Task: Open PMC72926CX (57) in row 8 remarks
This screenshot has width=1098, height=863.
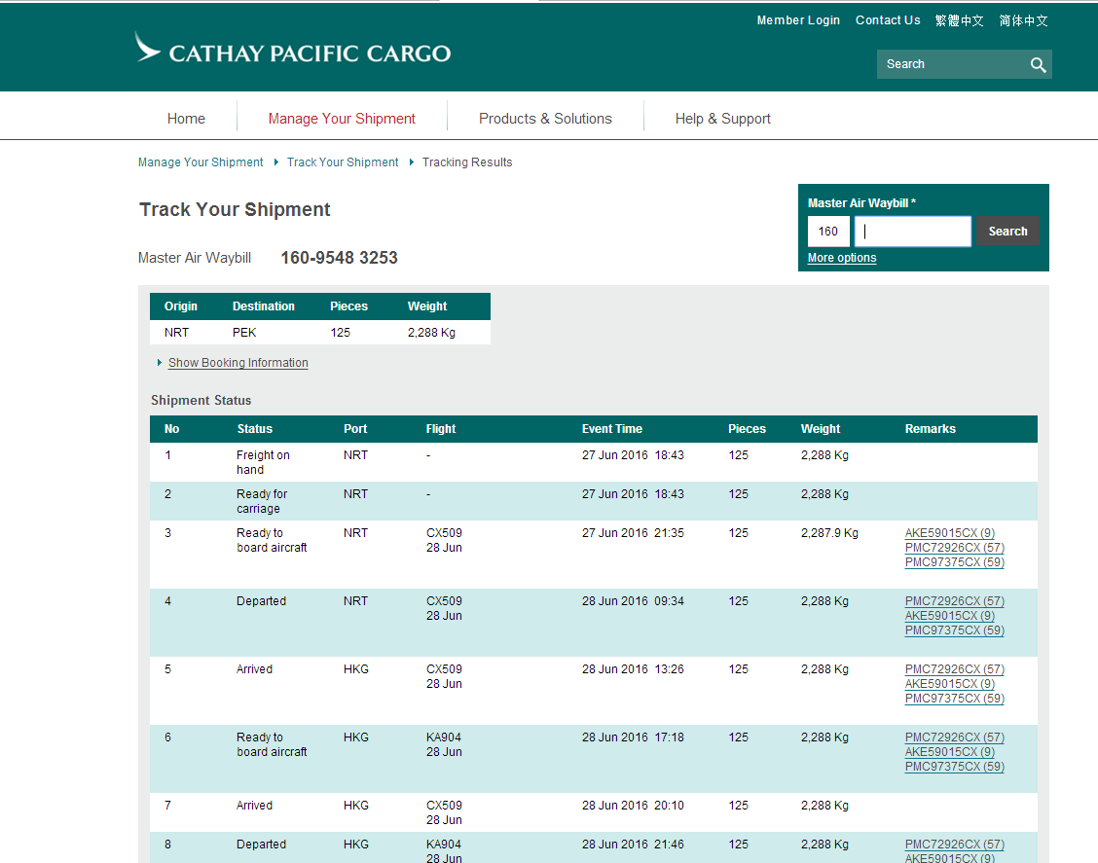Action: click(x=955, y=845)
